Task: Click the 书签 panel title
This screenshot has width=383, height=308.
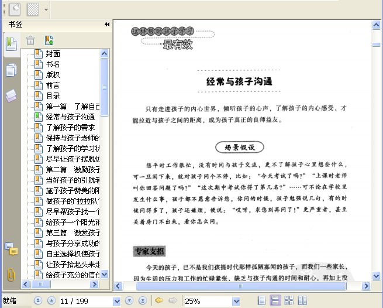Action: point(16,25)
